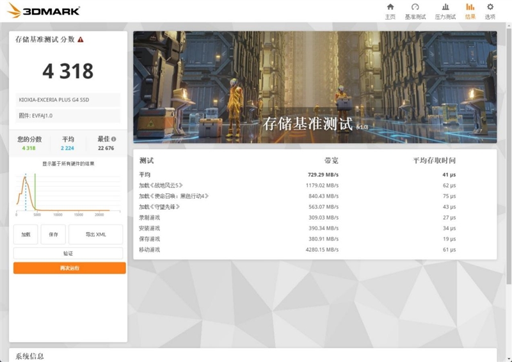Click the 390.34 MB/s bandwidth value

[x=324, y=228]
